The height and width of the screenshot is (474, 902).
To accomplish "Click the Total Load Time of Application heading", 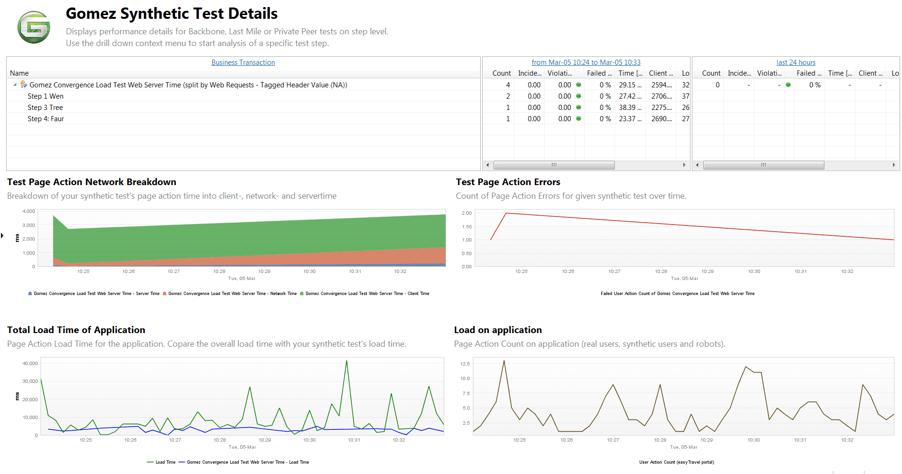I will [76, 330].
